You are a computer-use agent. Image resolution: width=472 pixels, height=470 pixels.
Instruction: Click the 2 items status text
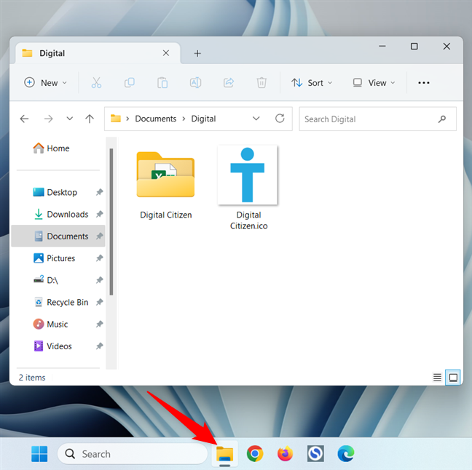pos(32,378)
